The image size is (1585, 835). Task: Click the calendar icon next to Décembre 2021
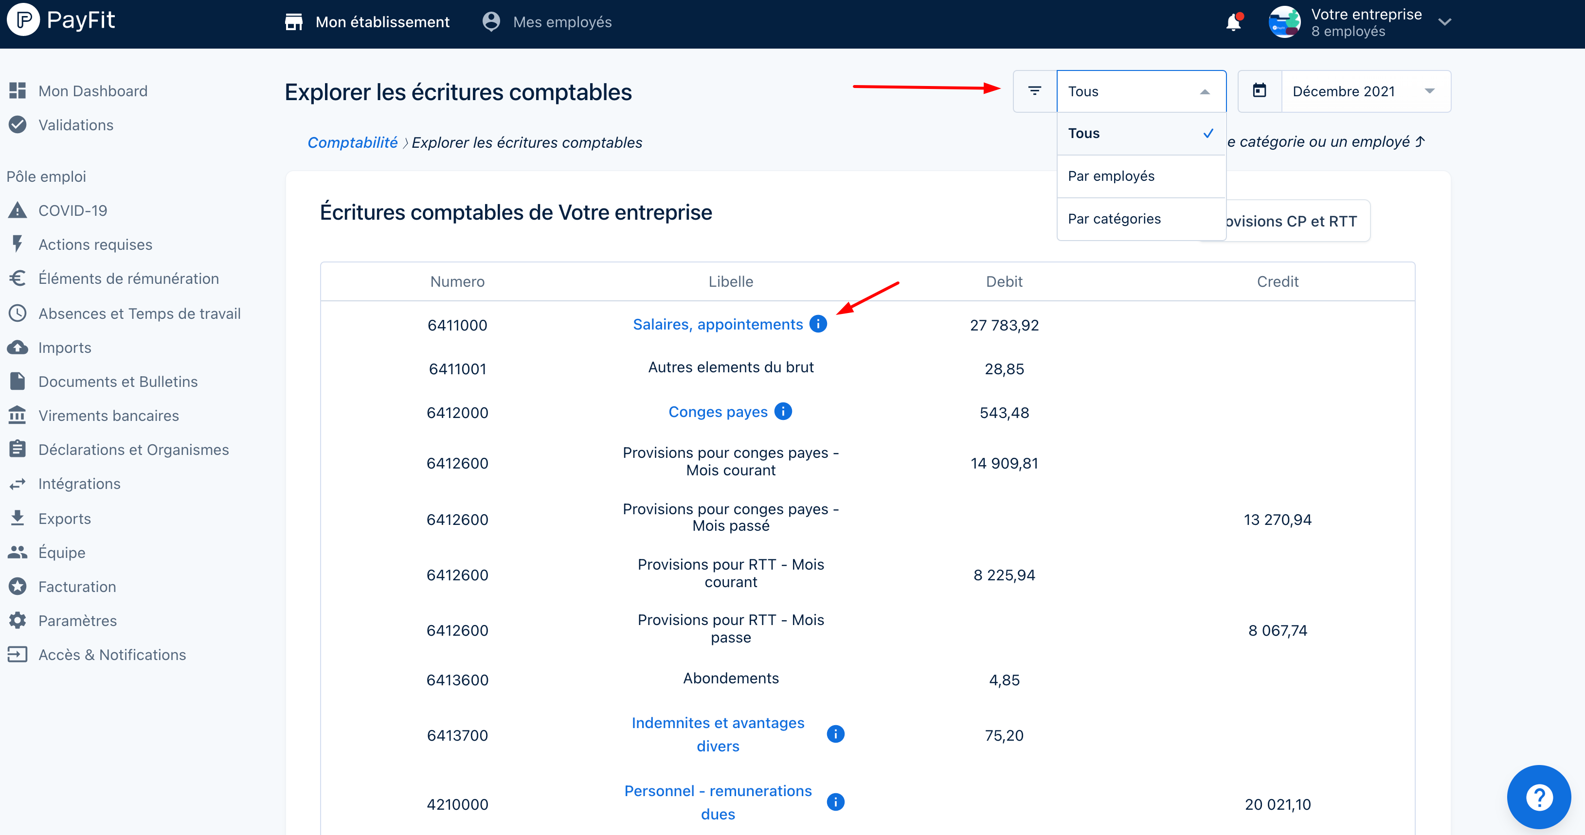pyautogui.click(x=1260, y=91)
